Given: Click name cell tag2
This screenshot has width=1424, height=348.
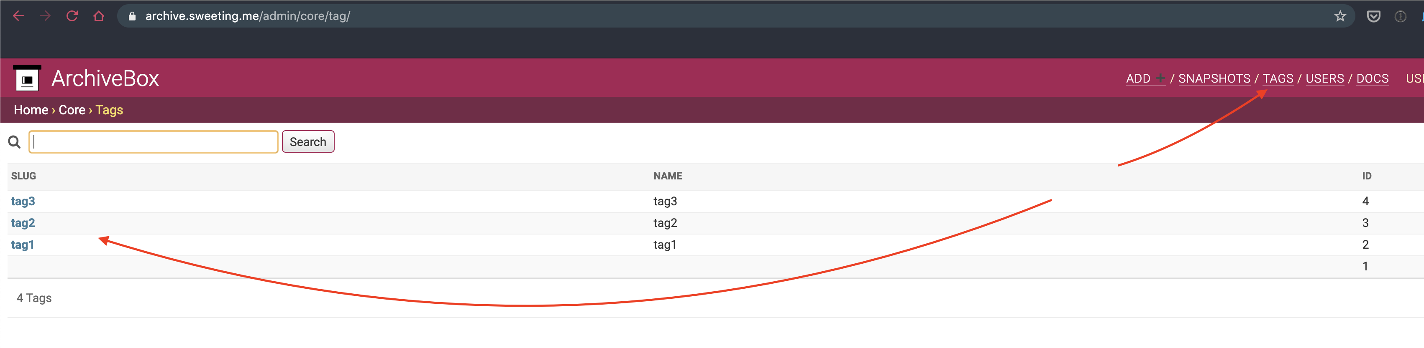Looking at the screenshot, I should pos(665,223).
